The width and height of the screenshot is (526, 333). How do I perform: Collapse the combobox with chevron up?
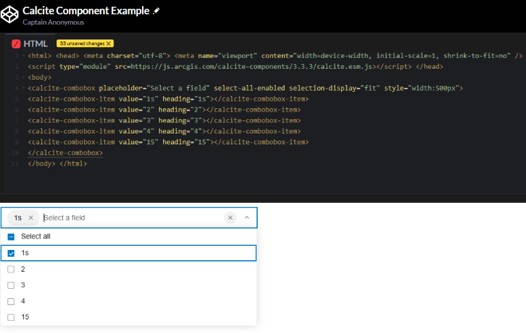click(247, 218)
